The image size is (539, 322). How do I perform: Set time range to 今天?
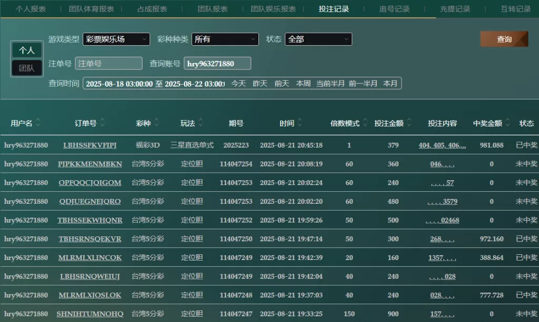(x=238, y=84)
